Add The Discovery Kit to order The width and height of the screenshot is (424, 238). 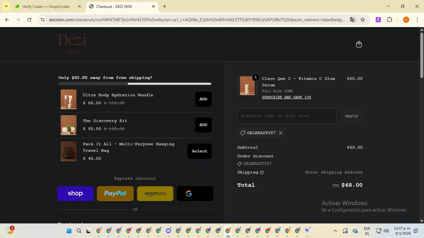[203, 125]
